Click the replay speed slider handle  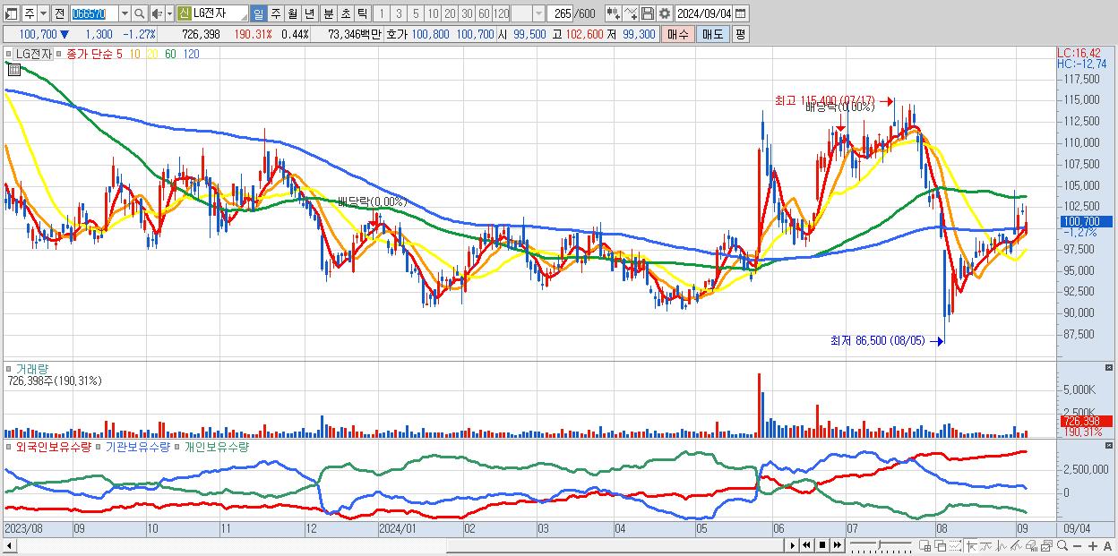pos(879,545)
